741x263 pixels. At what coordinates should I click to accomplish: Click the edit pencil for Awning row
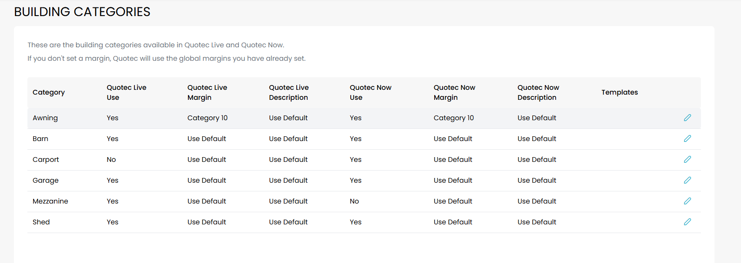point(687,118)
